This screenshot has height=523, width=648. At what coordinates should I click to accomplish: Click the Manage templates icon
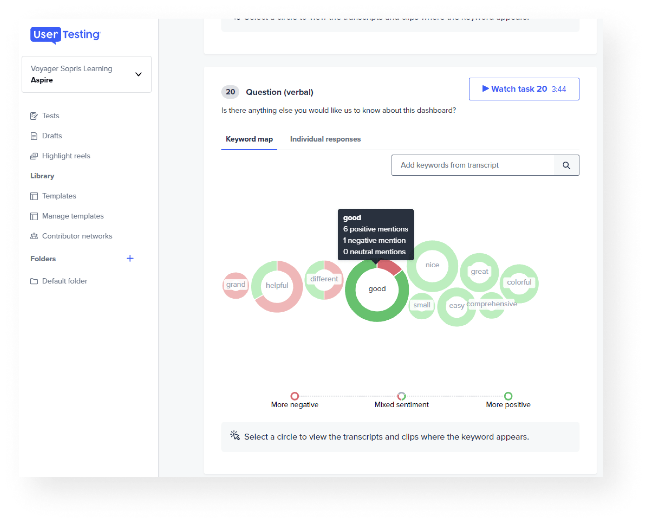[34, 216]
